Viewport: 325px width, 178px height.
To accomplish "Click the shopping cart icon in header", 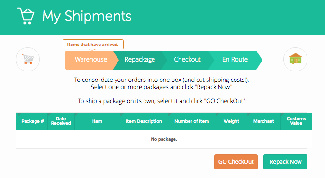I will click(26, 16).
